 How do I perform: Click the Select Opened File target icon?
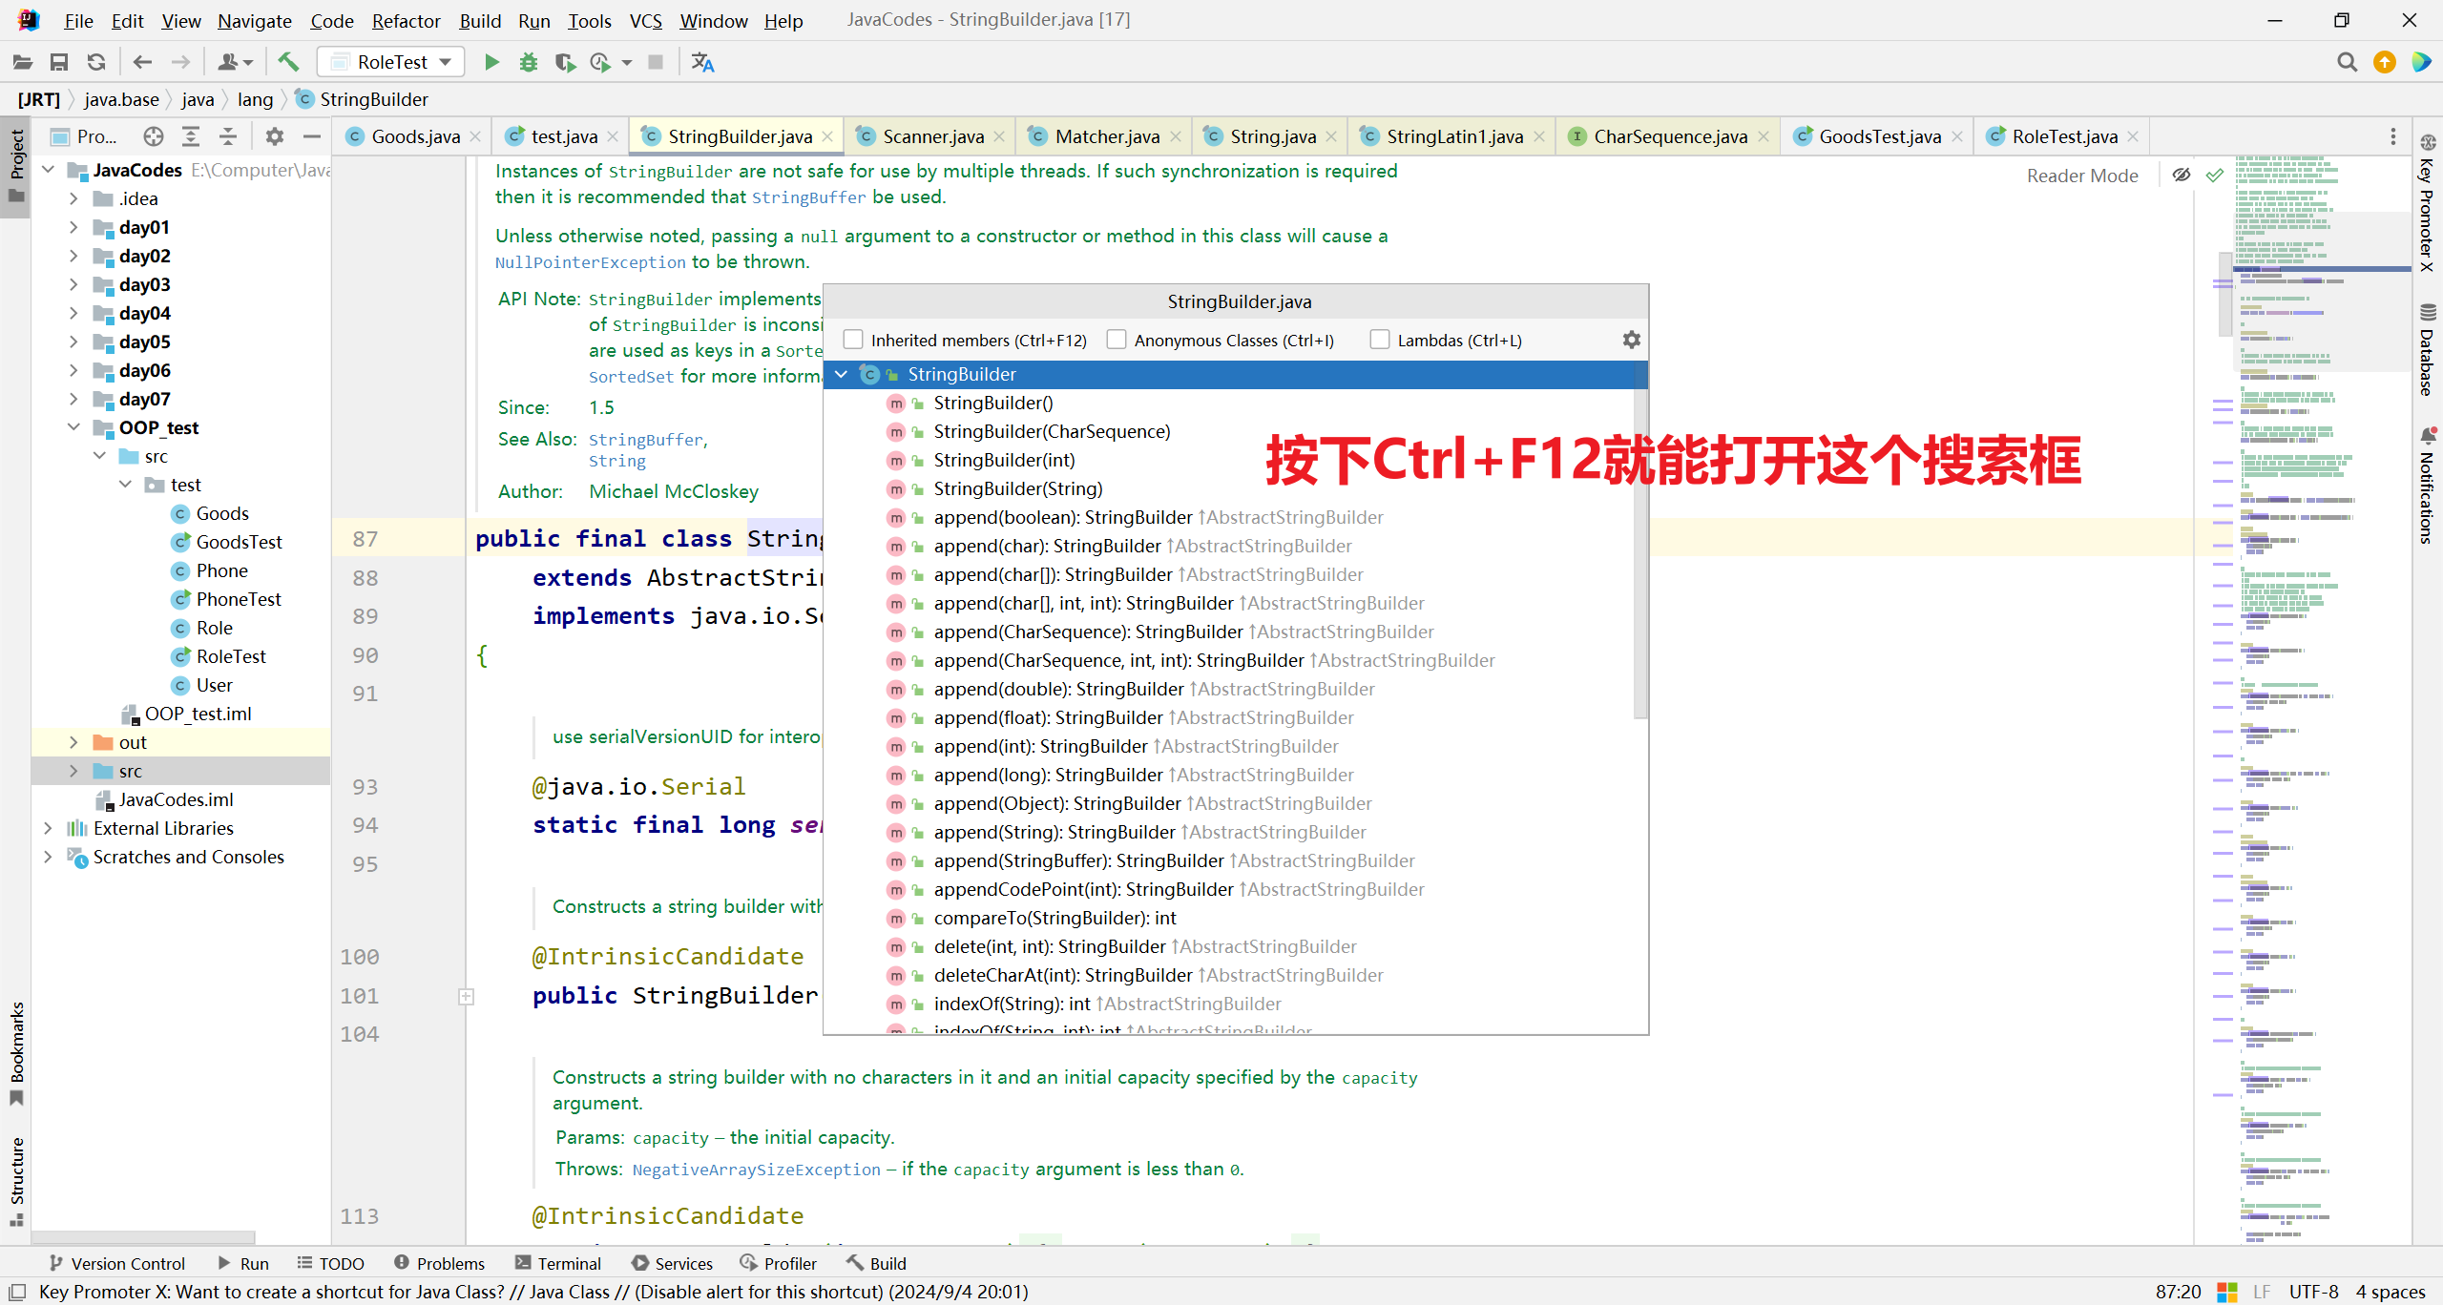click(x=154, y=136)
